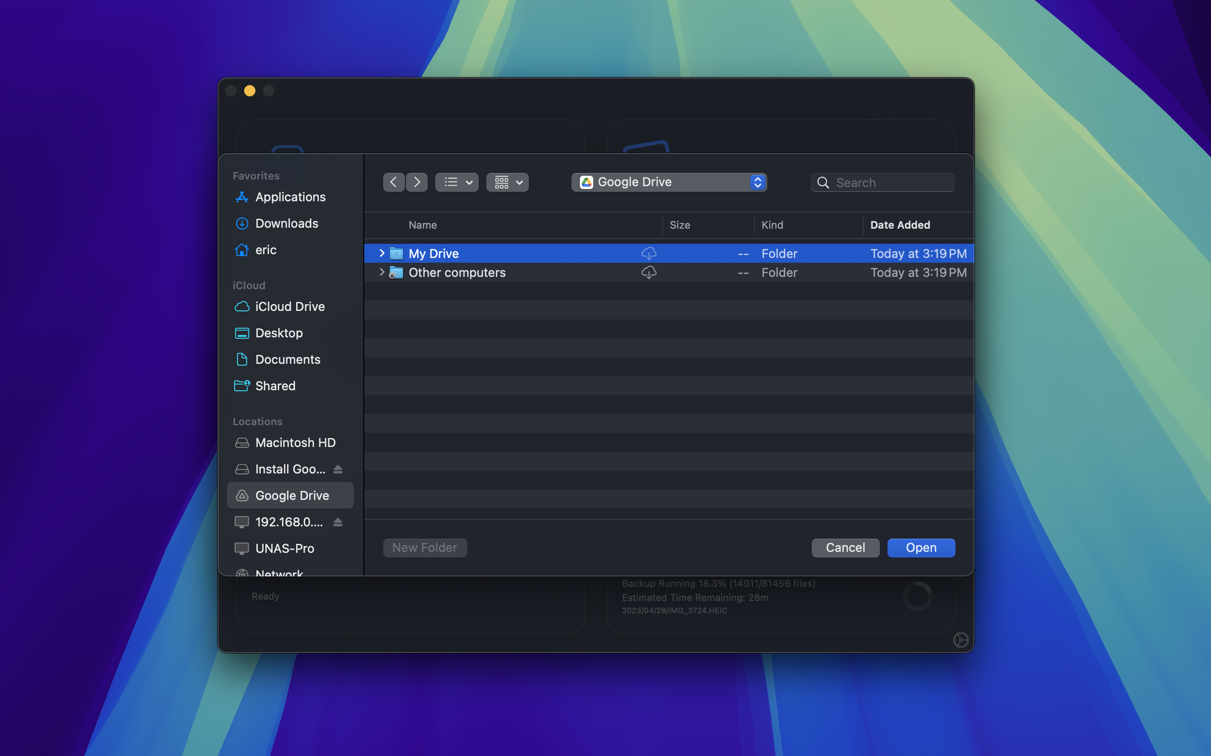The image size is (1211, 756).
Task: Click 'Estimated Time Remaining: 28m' text
Action: point(695,598)
